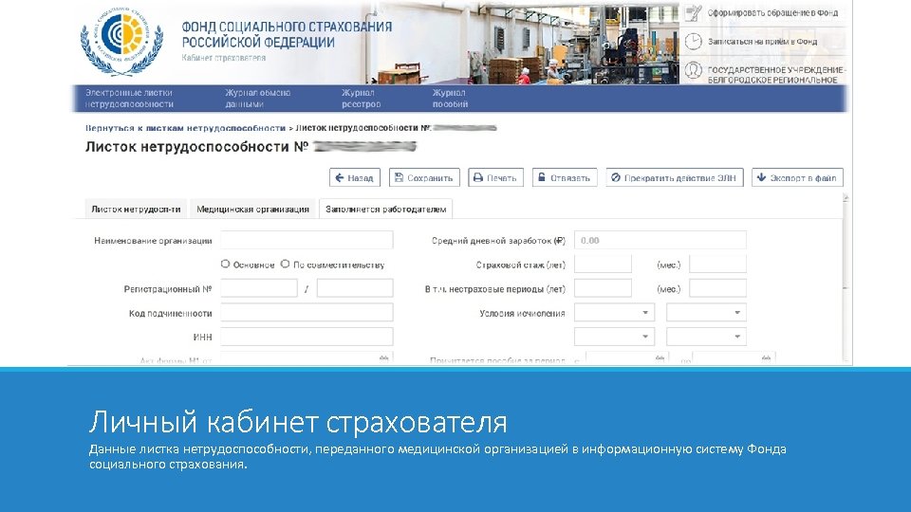The width and height of the screenshot is (911, 512).
Task: Click the 'Отвязать' unlock button
Action: click(x=565, y=177)
